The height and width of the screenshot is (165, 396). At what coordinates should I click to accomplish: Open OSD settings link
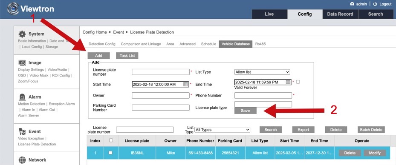[22, 75]
